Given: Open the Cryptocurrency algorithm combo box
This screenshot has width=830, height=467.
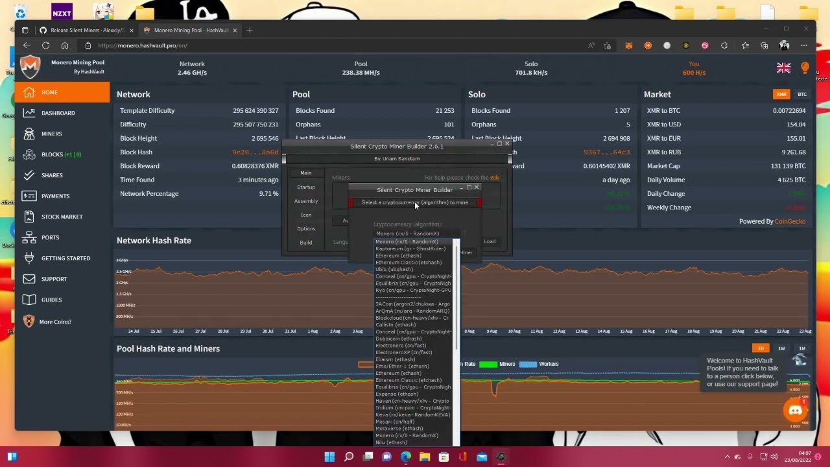Looking at the screenshot, I should (x=417, y=233).
